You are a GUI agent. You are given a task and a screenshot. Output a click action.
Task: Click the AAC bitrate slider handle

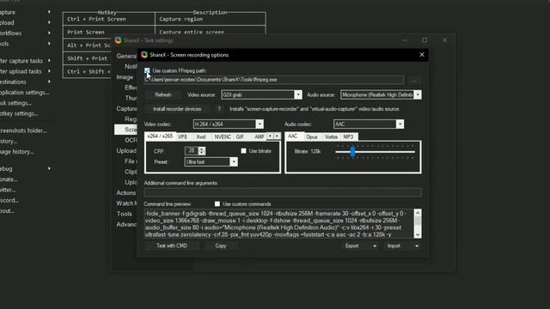(x=352, y=152)
